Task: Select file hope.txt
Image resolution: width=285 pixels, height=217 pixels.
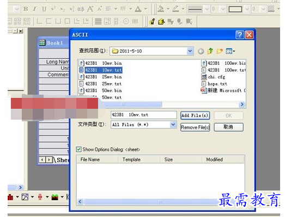Action: click(214, 84)
